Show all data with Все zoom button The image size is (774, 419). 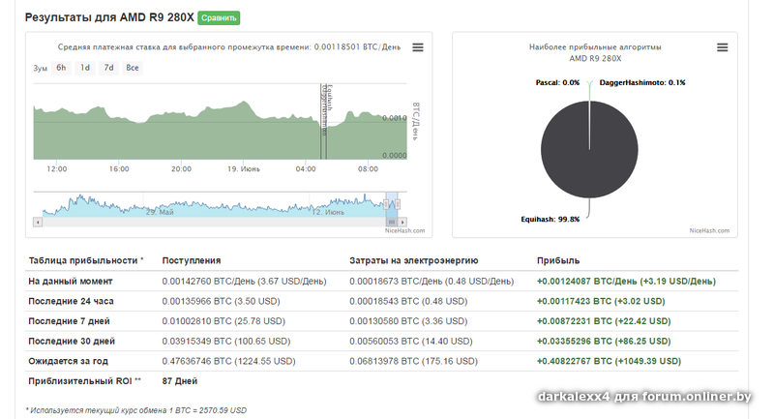tap(133, 68)
